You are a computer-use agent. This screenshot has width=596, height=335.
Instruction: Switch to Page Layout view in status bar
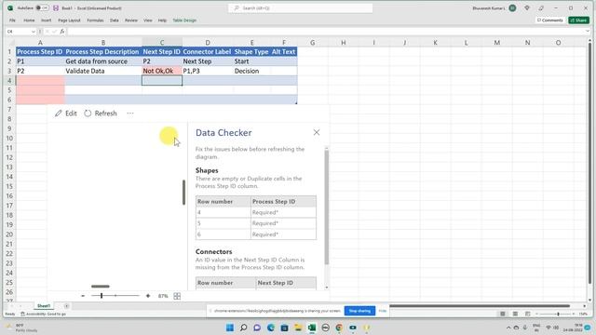pos(515,314)
